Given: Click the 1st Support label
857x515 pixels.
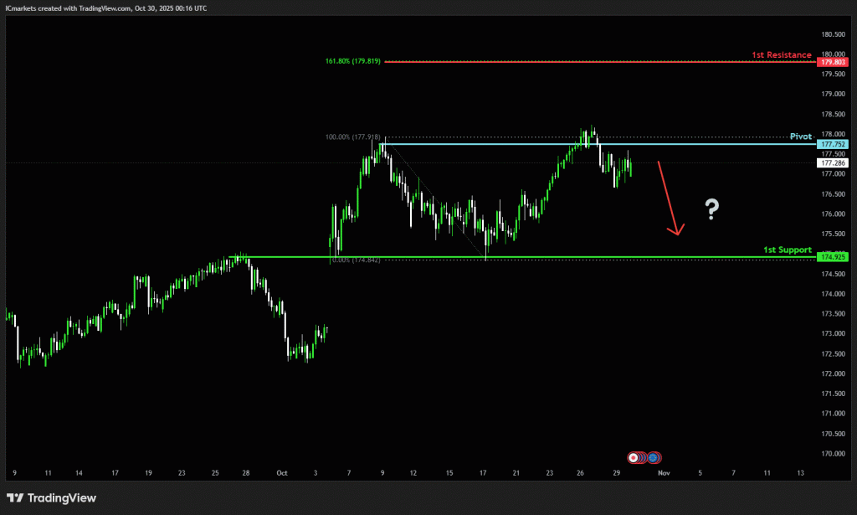Looking at the screenshot, I should 787,250.
